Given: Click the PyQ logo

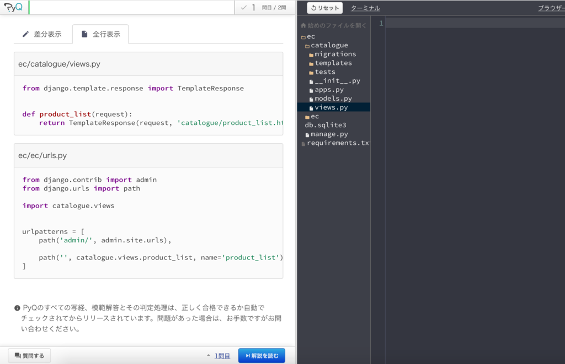Looking at the screenshot, I should (13, 7).
